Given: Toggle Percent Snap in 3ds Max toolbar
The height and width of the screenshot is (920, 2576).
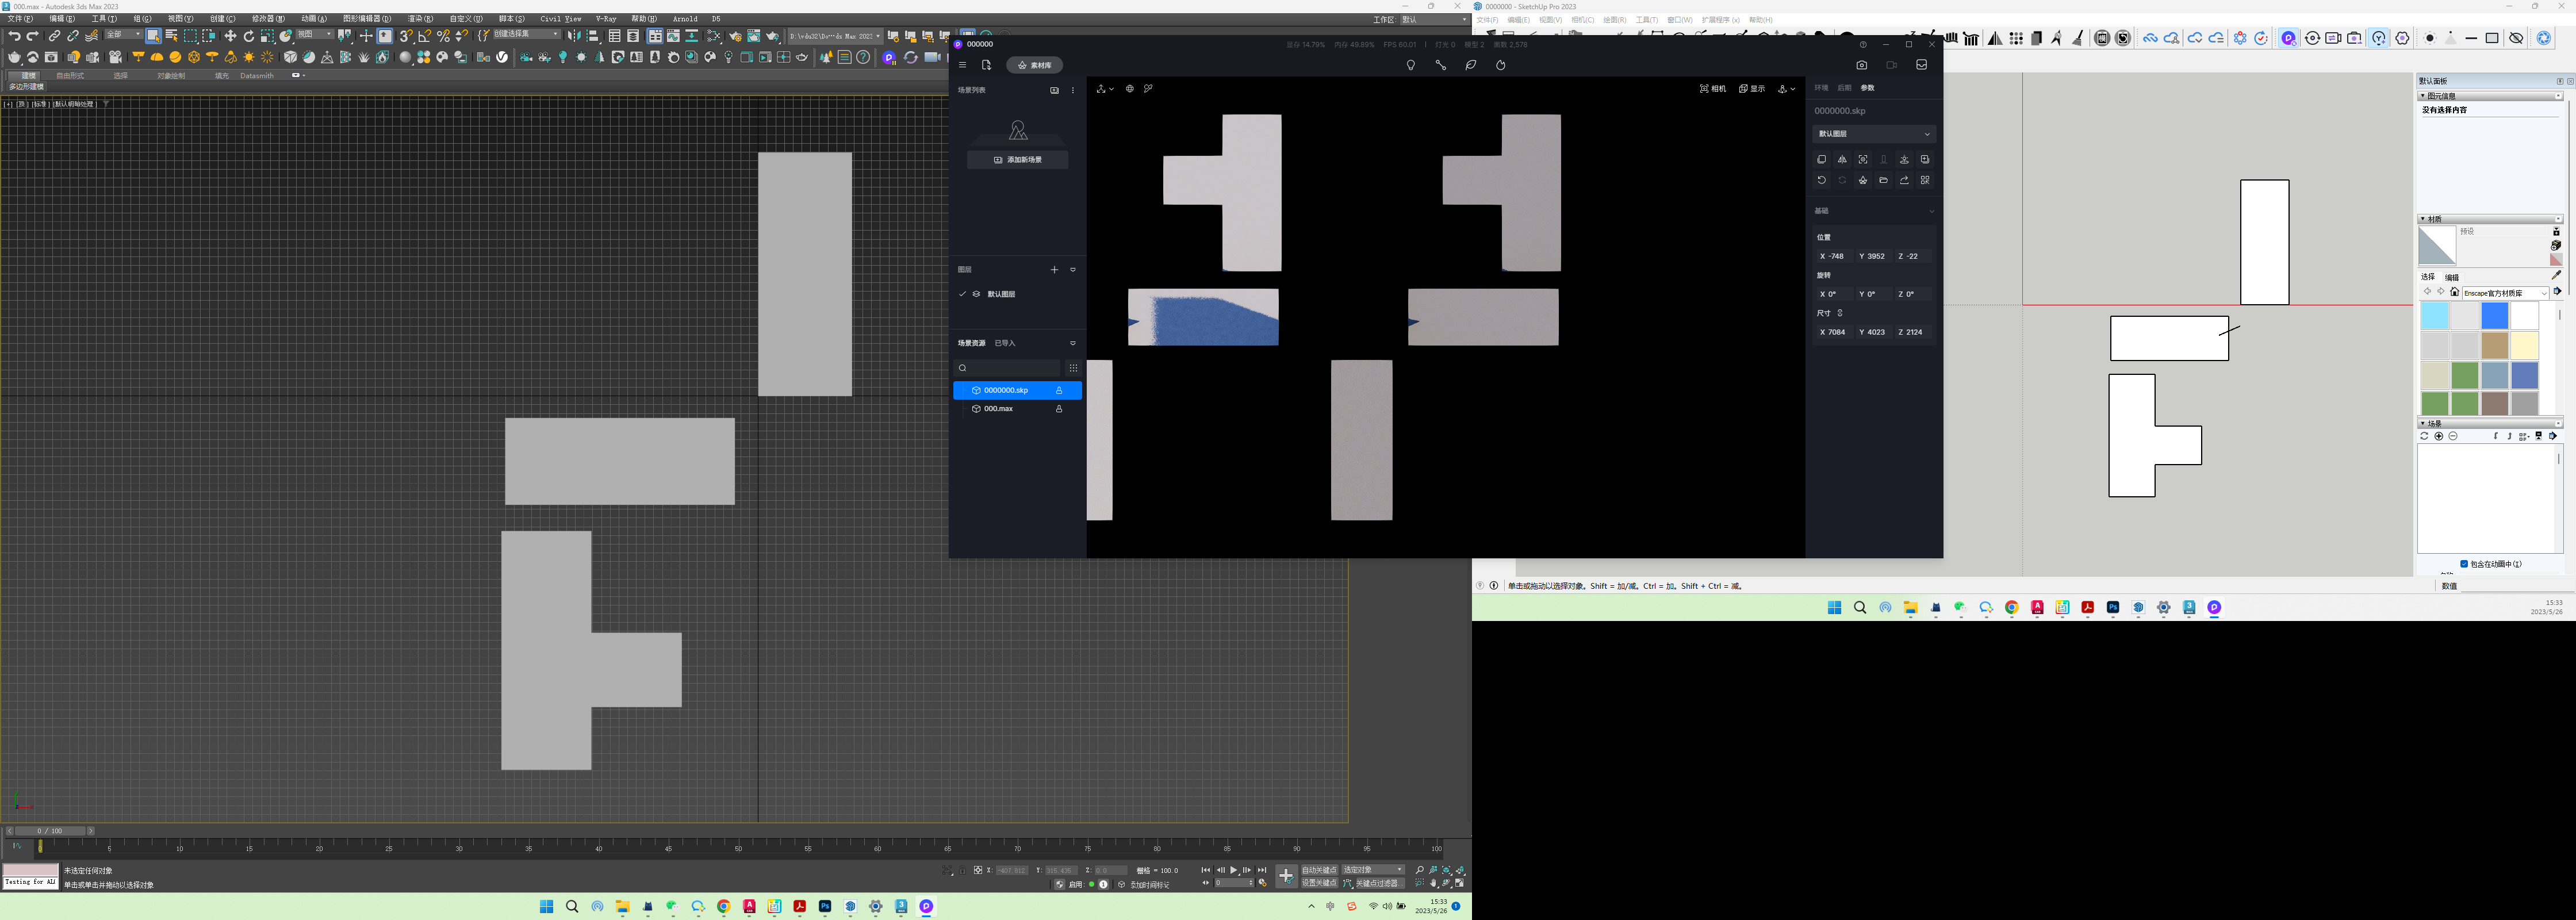Looking at the screenshot, I should [x=443, y=36].
